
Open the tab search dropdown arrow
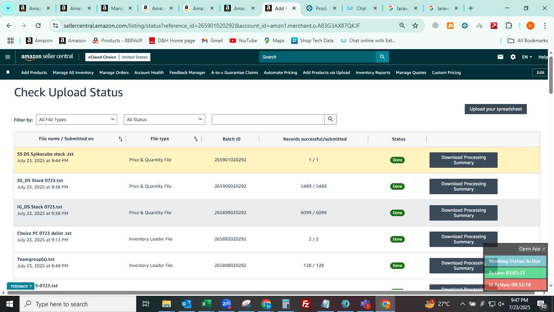8,8
